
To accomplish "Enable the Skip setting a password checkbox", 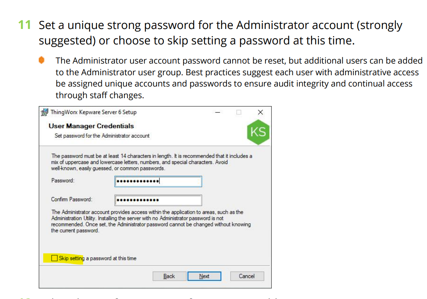I will click(x=54, y=258).
